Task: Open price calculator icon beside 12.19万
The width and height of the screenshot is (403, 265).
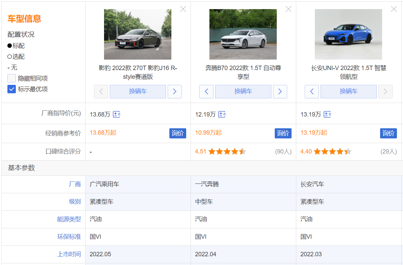Action: tap(222, 114)
